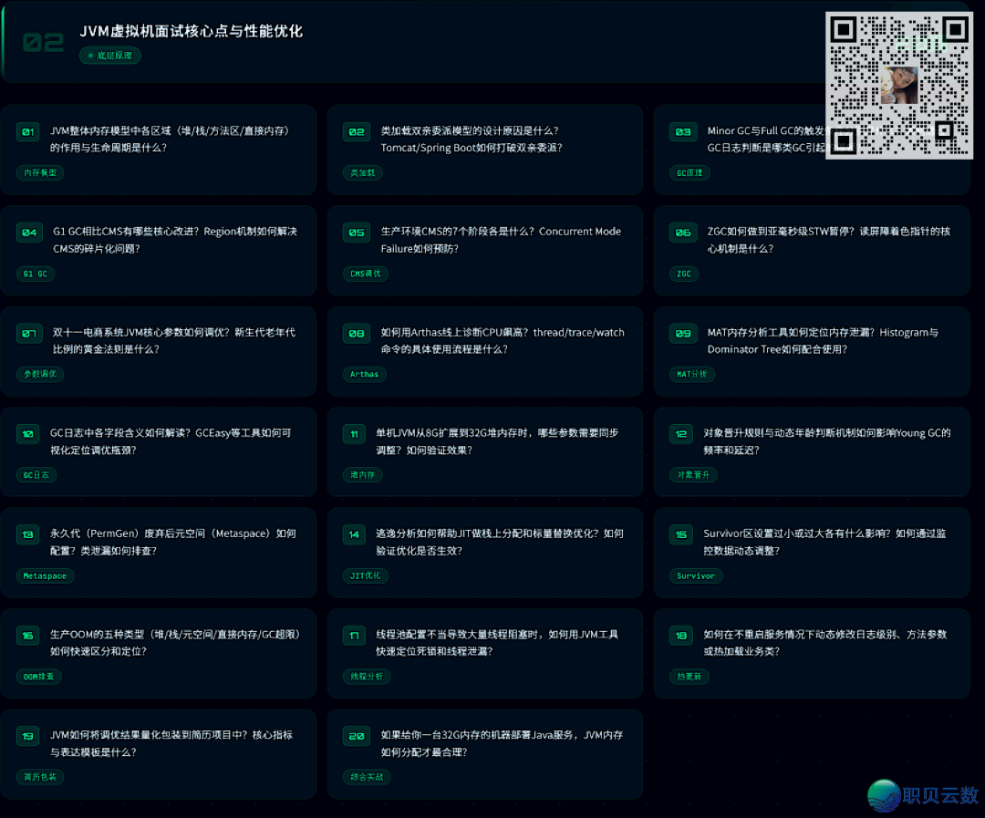
Task: Expand the 热更新 question card
Action: [x=812, y=654]
